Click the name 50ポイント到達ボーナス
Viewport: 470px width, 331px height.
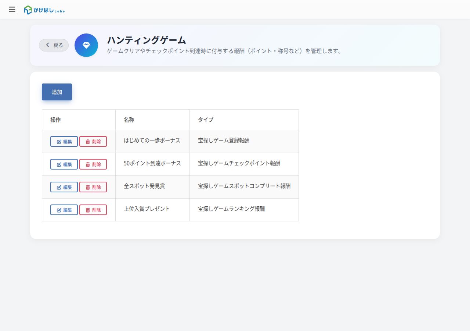click(x=152, y=163)
